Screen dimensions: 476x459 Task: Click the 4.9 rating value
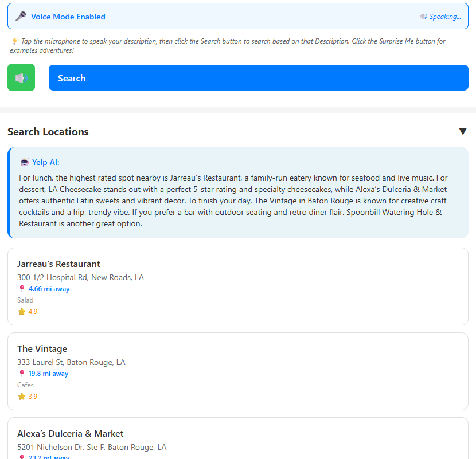click(33, 312)
